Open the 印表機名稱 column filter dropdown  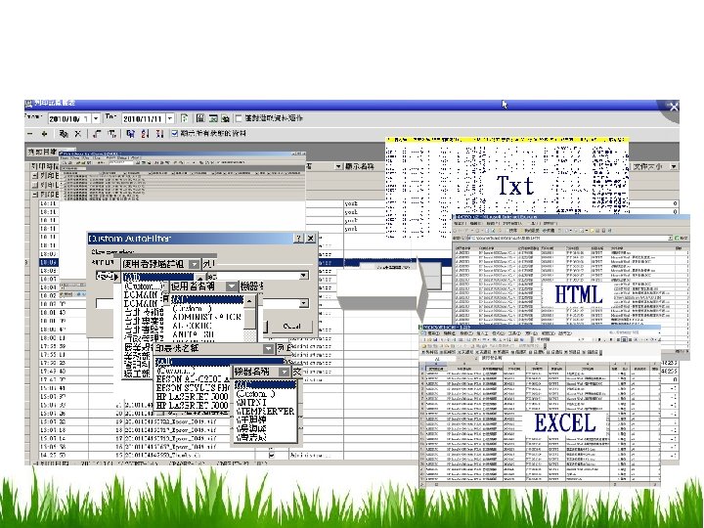point(268,348)
